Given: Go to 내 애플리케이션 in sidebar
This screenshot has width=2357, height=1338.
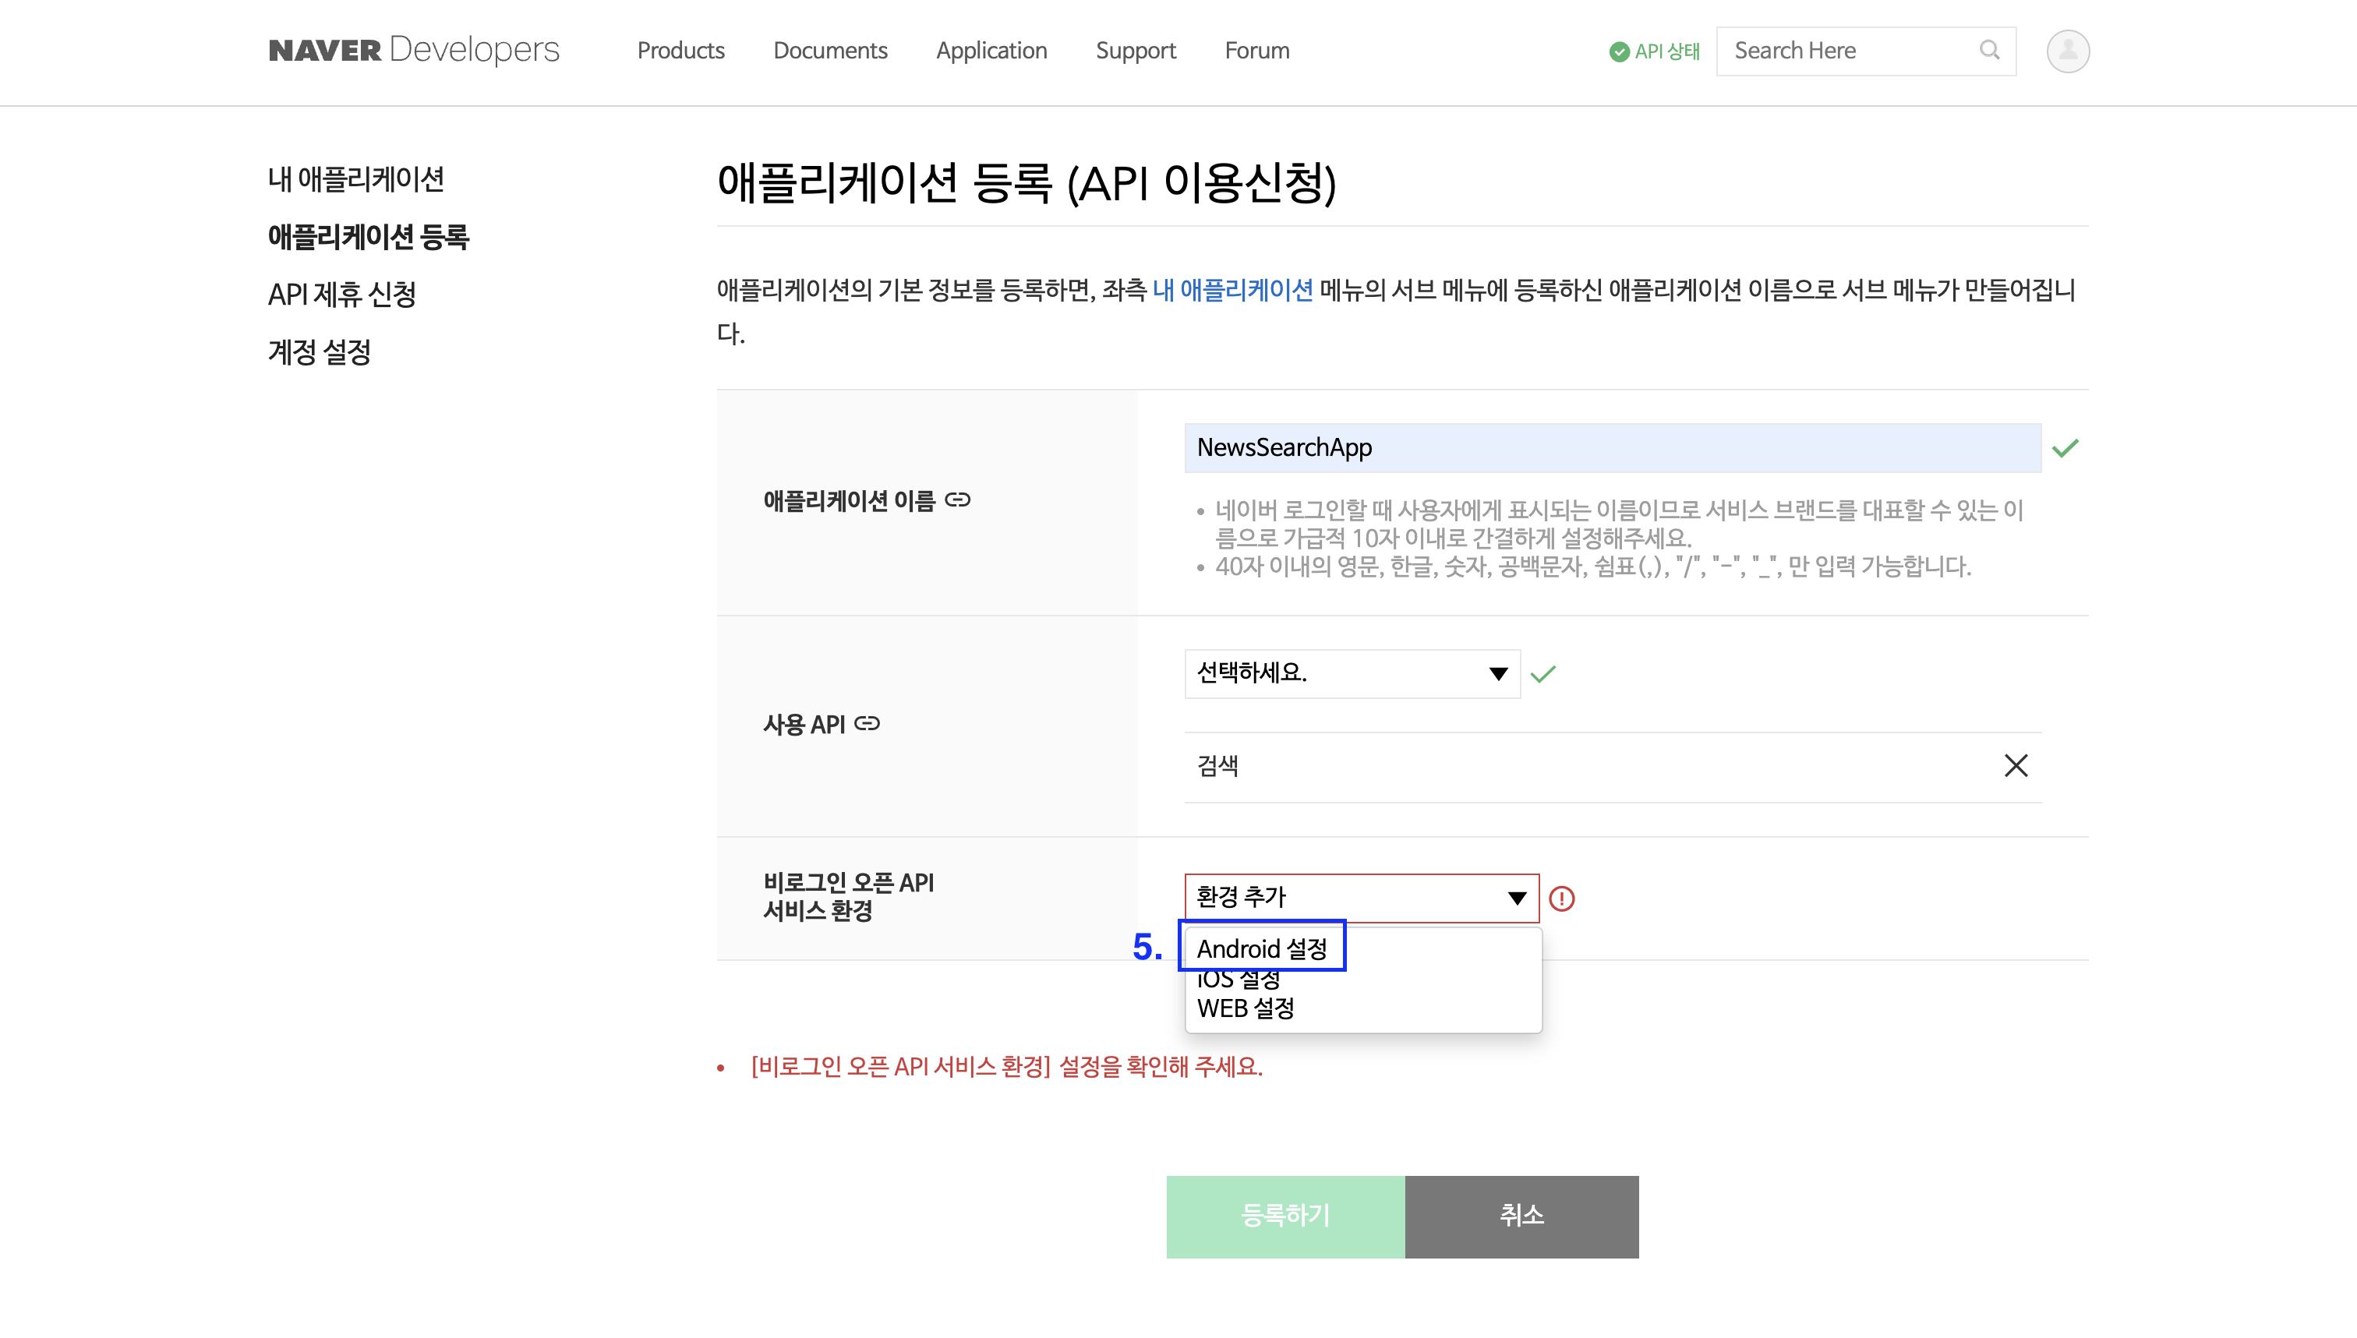Looking at the screenshot, I should coord(356,178).
